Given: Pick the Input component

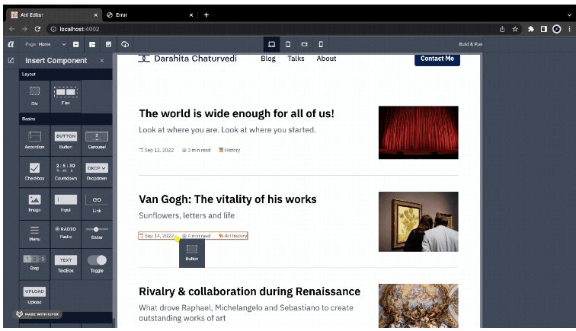Looking at the screenshot, I should click(x=66, y=204).
